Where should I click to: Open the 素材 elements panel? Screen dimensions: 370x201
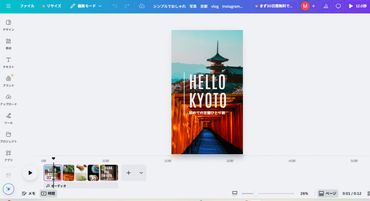[x=9, y=44]
